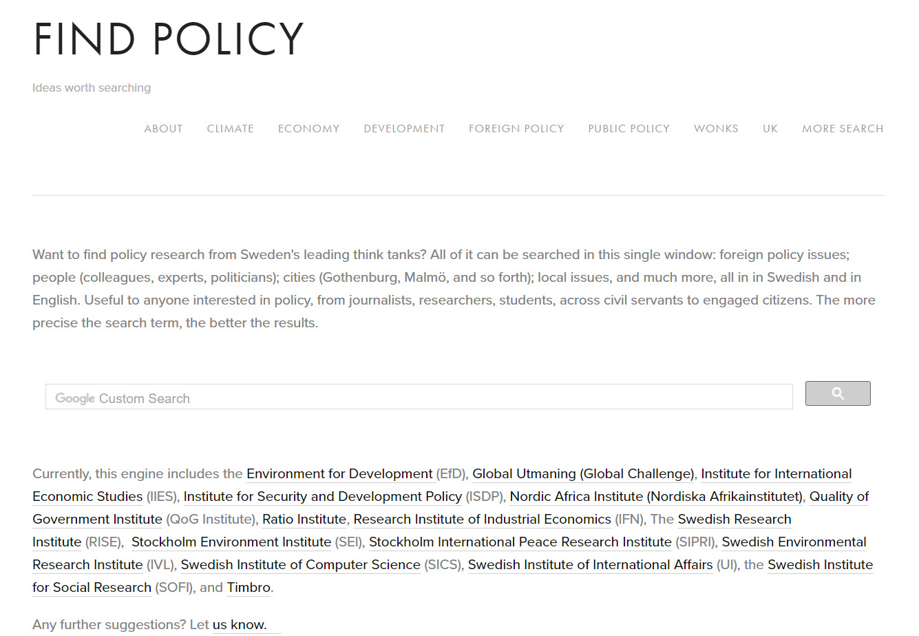Open the ECONOMY menu item
Image resolution: width=919 pixels, height=636 pixels.
pos(308,128)
